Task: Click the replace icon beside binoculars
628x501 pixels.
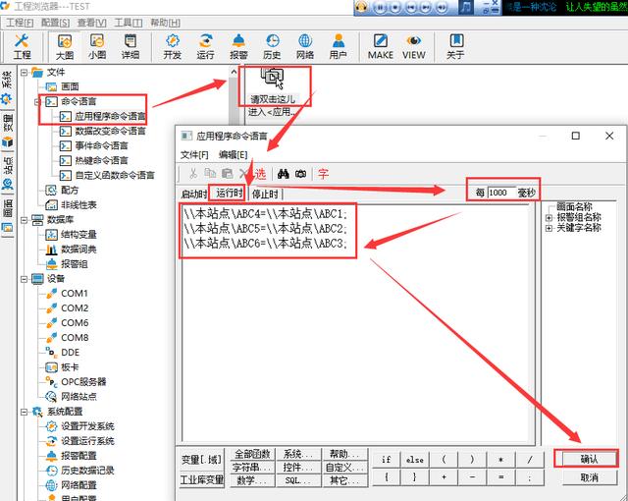Action: (301, 174)
